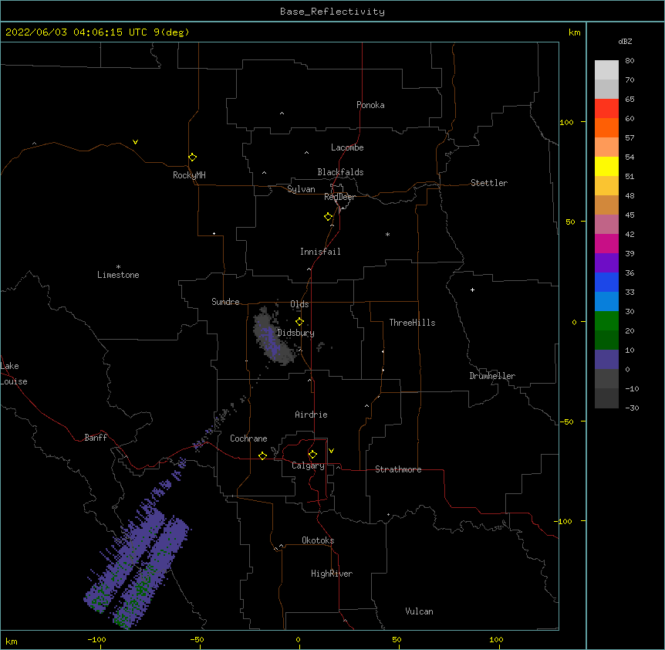
Task: Click the Ponoka city label
Action: [x=370, y=105]
